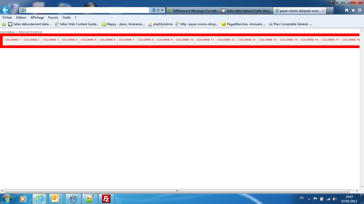Viewport: 364px width, 204px height.
Task: Click the COLONNE 14 cell
Action: click(268, 41)
